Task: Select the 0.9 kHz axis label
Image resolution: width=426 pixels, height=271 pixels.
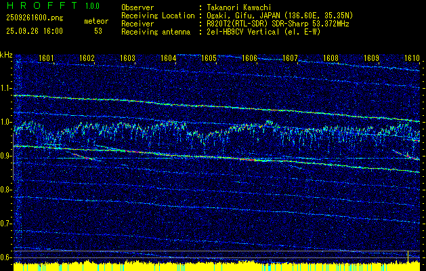Action: [6, 156]
